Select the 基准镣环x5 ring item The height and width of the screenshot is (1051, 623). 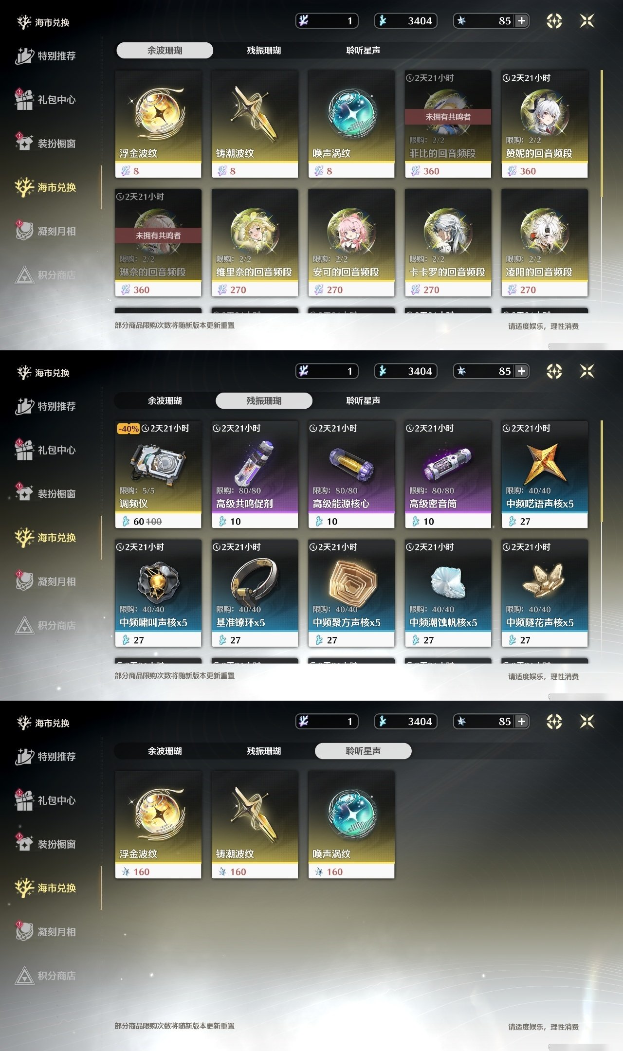(x=255, y=593)
